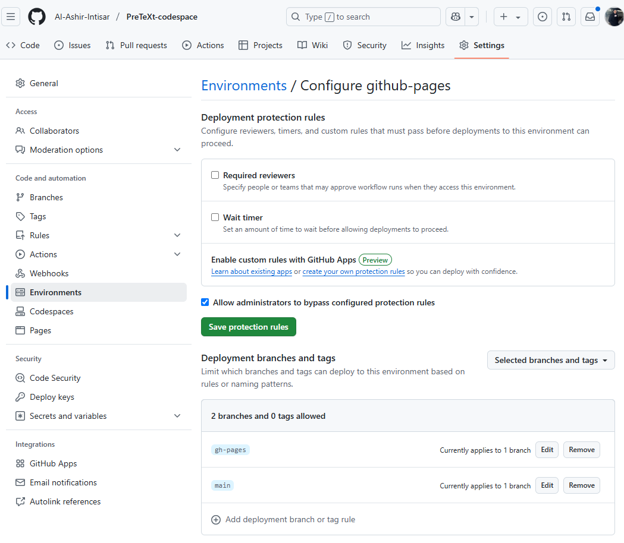Viewport: 624px width, 543px height.
Task: Click the GitHub Apps grid icon
Action: pos(20,463)
